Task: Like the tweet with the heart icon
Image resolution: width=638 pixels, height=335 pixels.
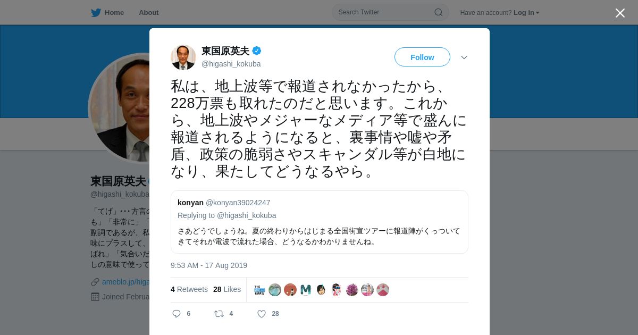Action: [262, 314]
